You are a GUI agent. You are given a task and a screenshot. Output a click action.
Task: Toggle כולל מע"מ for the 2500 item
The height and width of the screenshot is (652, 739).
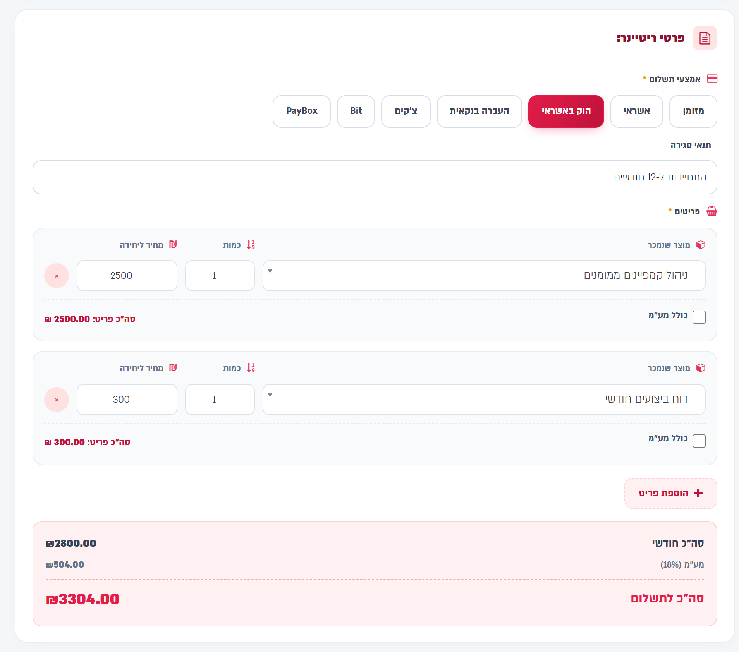pos(699,317)
